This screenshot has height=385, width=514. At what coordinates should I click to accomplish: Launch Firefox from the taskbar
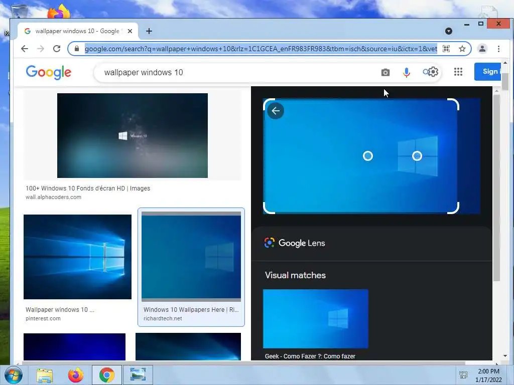[x=76, y=375]
